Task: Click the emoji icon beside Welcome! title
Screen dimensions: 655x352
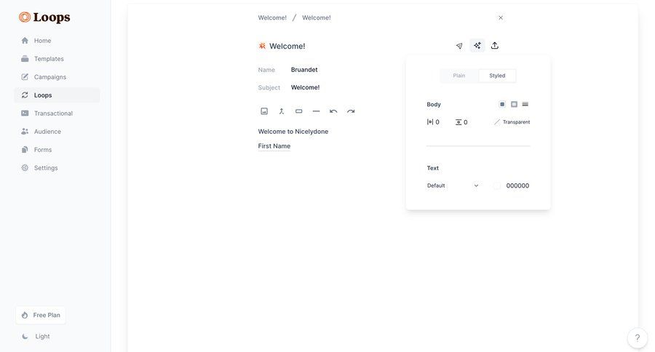Action: pyautogui.click(x=262, y=46)
